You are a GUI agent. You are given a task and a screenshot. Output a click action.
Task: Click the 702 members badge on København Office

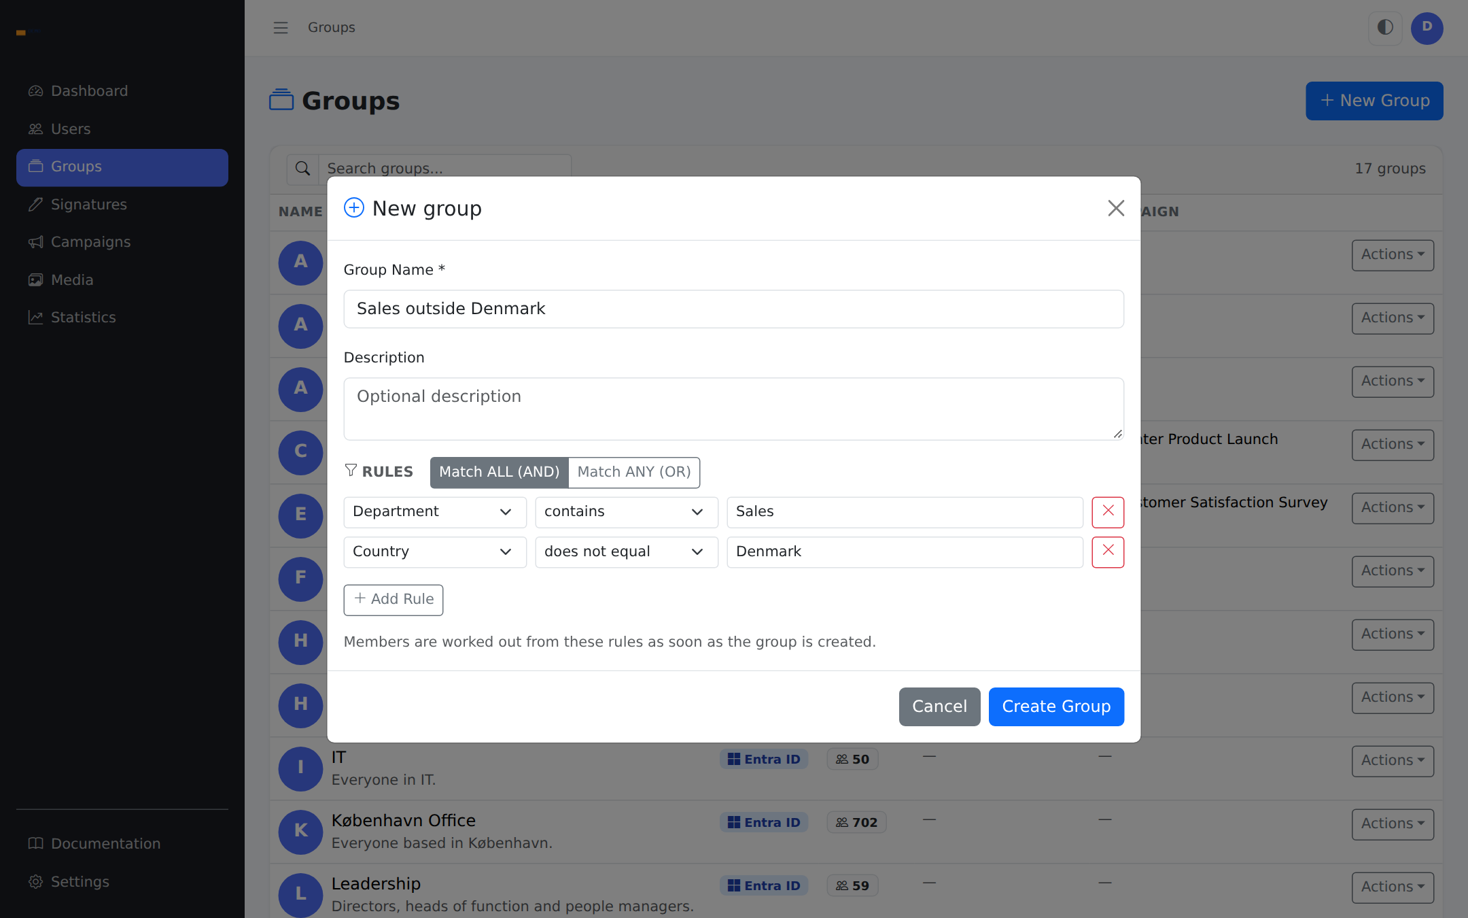tap(856, 822)
